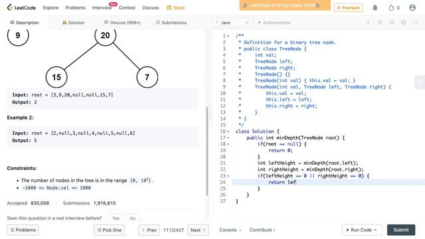Open Explore in the top nav
Viewport: 425px width, 239px height.
pos(50,7)
